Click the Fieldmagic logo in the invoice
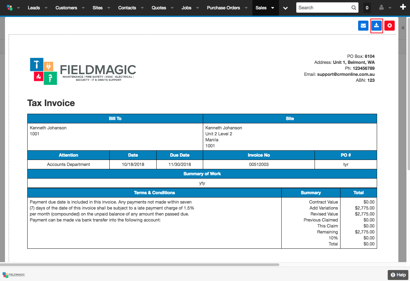Viewport: 410px width, 281px height. tap(83, 71)
